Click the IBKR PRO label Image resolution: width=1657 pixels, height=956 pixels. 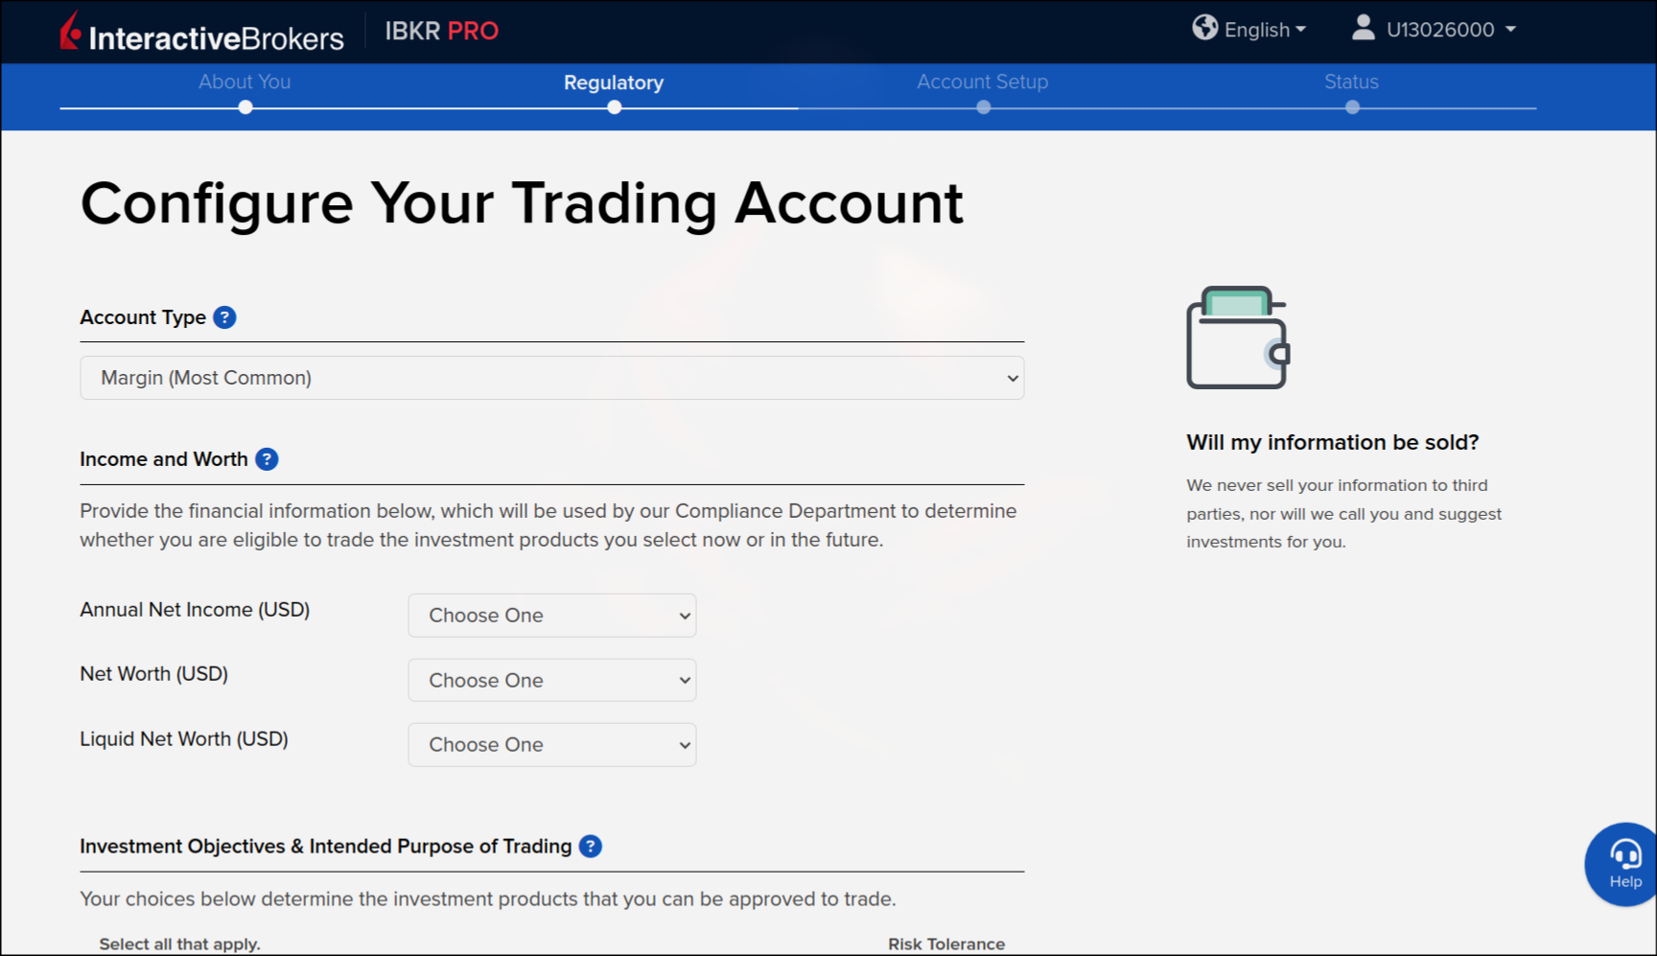click(441, 31)
